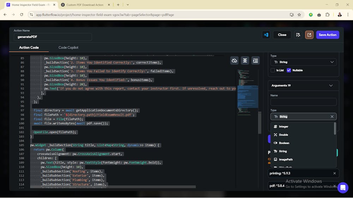Click the Save Action button
353x198 pixels.
pos(327,35)
